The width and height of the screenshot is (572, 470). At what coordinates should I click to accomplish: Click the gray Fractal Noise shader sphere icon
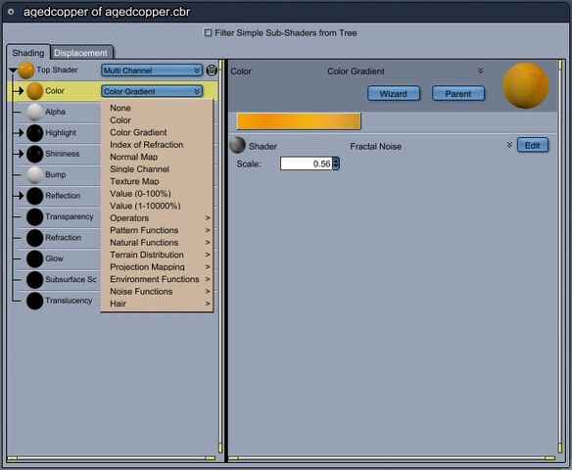[237, 145]
